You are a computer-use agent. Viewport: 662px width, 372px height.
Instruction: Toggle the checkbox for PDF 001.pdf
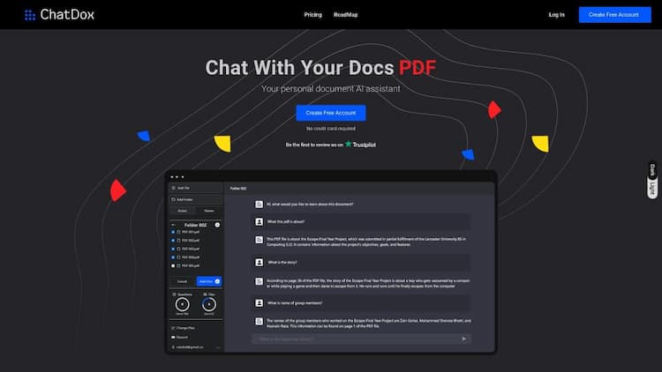(174, 232)
